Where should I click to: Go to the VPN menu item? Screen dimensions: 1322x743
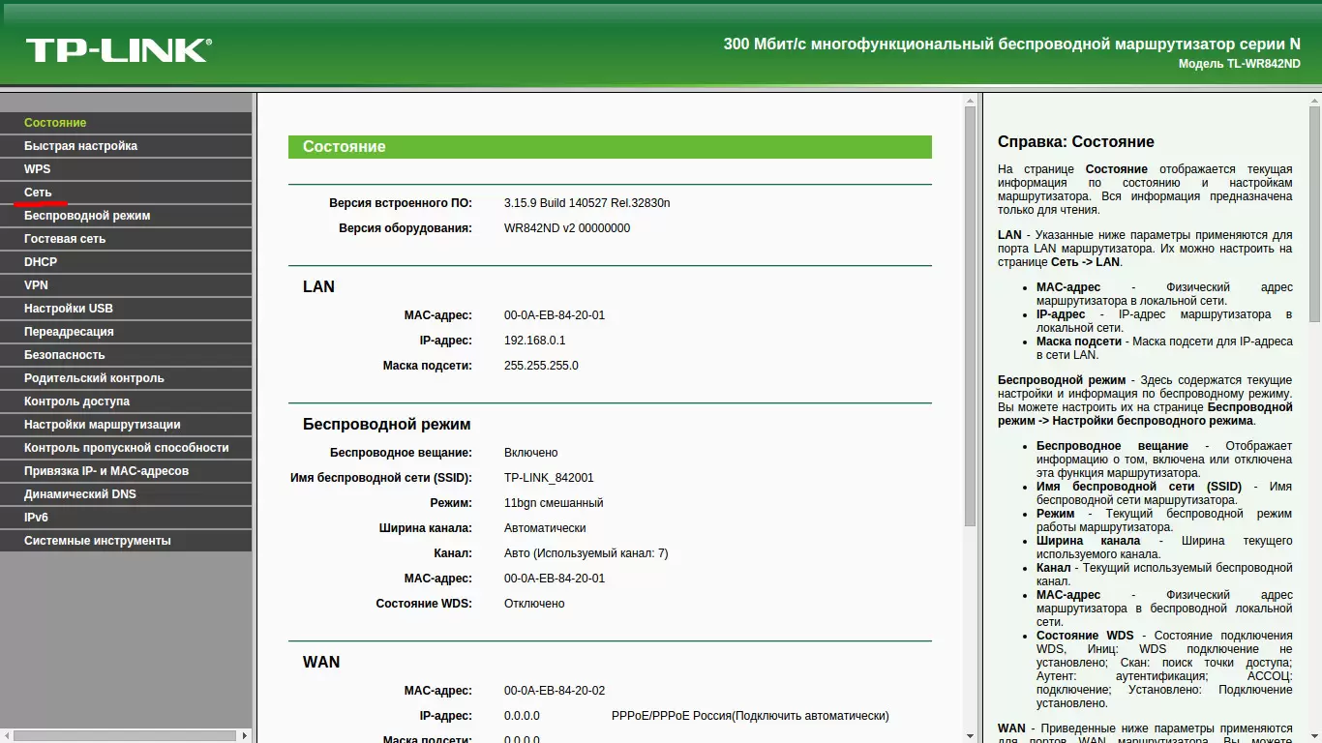pos(36,285)
